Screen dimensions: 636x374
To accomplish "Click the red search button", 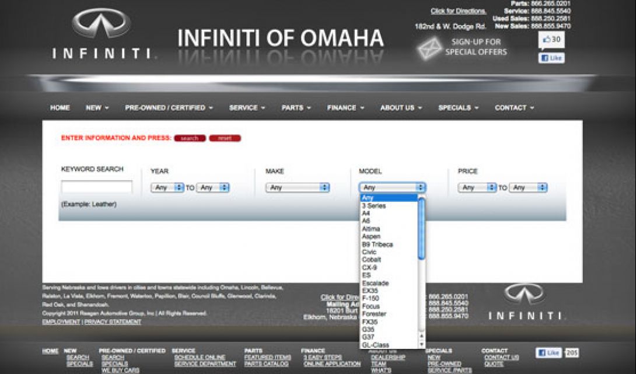I will click(190, 138).
